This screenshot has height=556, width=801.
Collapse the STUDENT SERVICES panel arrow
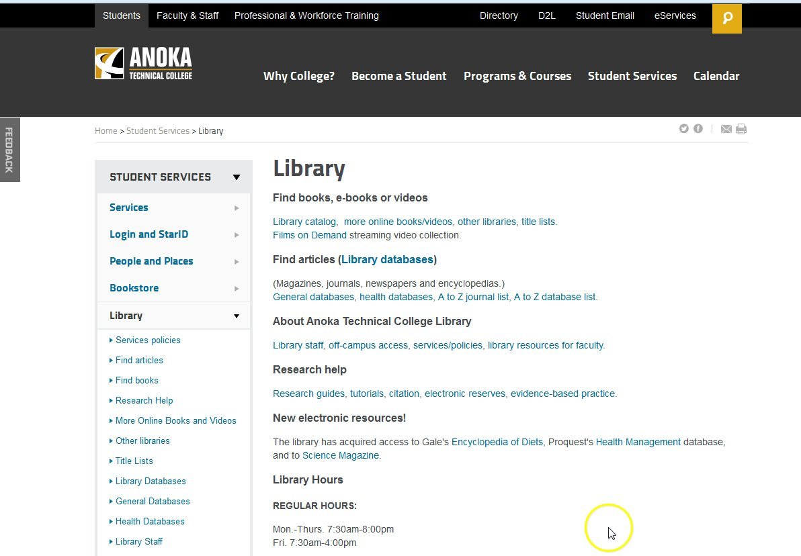pyautogui.click(x=237, y=177)
